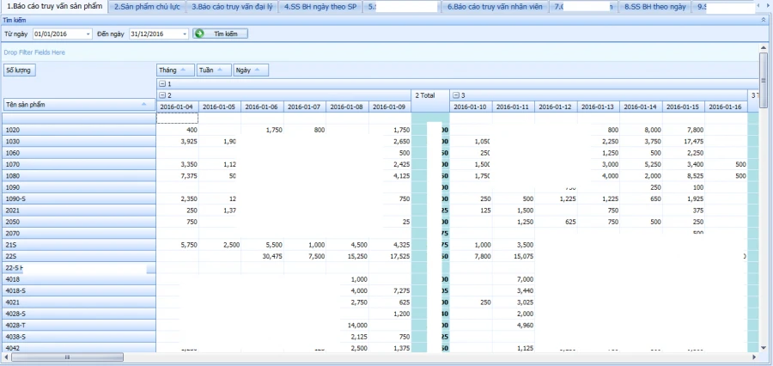Select product row 1080
The height and width of the screenshot is (366, 773).
[79, 175]
